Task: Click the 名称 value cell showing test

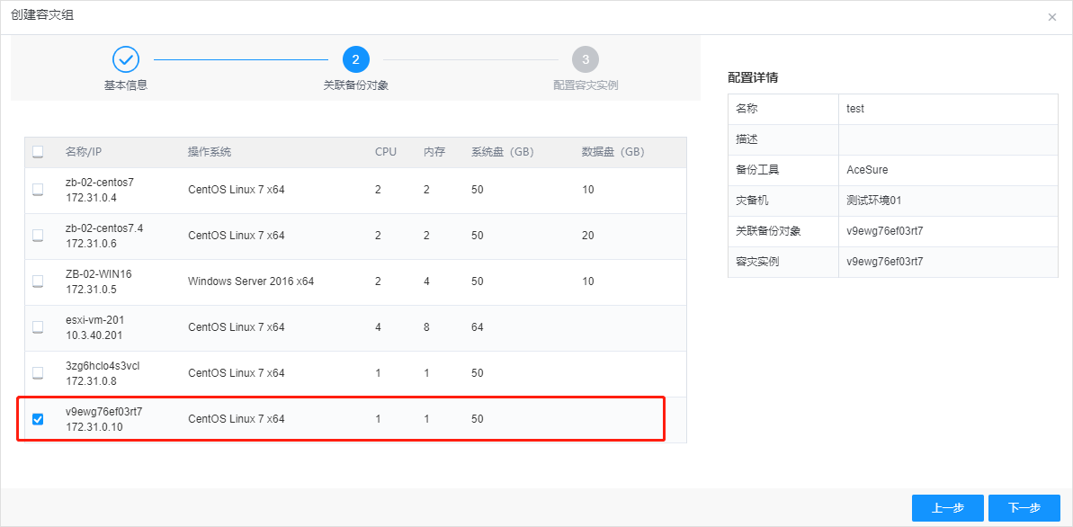Action: (x=854, y=109)
